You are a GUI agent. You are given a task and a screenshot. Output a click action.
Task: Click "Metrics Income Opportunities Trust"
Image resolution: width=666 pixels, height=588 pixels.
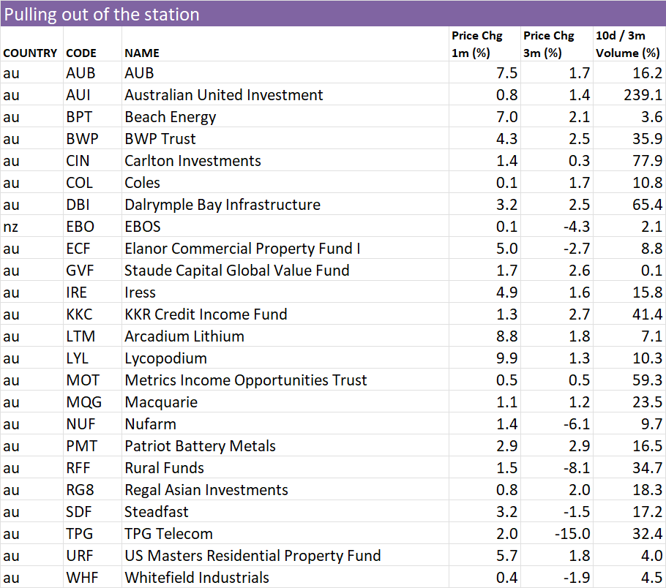(x=246, y=380)
